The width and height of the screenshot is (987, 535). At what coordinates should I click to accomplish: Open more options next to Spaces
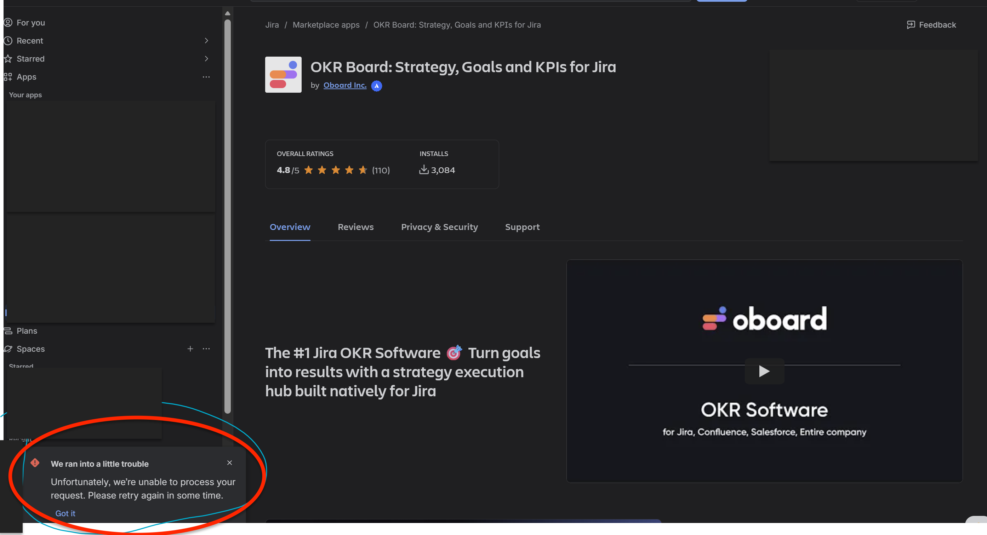click(x=206, y=349)
